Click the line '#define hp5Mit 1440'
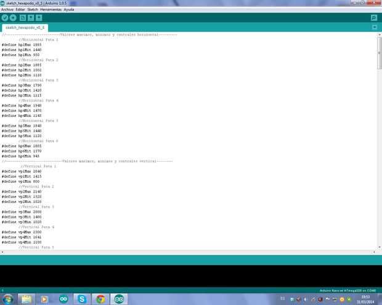The width and height of the screenshot is (382, 305). tap(22, 131)
